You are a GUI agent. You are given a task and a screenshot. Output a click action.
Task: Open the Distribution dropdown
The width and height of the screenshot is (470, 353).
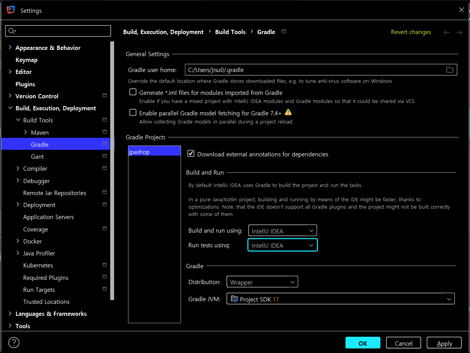[x=262, y=282]
